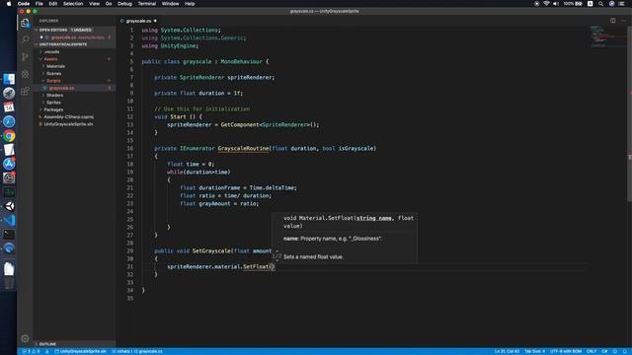Open the Selection menu
The image size is (632, 355).
point(73,4)
